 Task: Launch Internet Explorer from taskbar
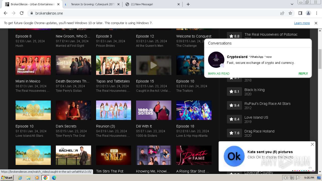[x=20, y=178]
